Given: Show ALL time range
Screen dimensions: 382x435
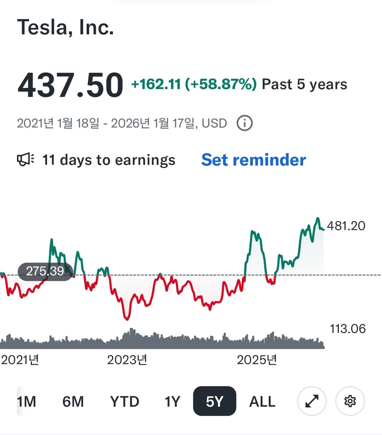Looking at the screenshot, I should click(x=262, y=402).
